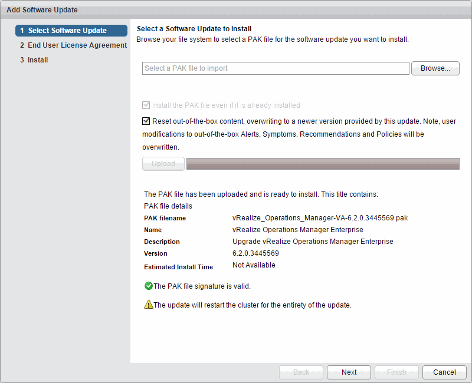
Task: Toggle 'Reset out-of-the-box content' checkbox
Action: [146, 121]
